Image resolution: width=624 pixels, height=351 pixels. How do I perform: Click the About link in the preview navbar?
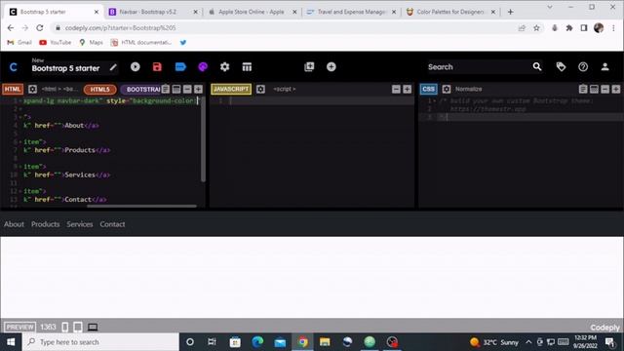coord(14,224)
